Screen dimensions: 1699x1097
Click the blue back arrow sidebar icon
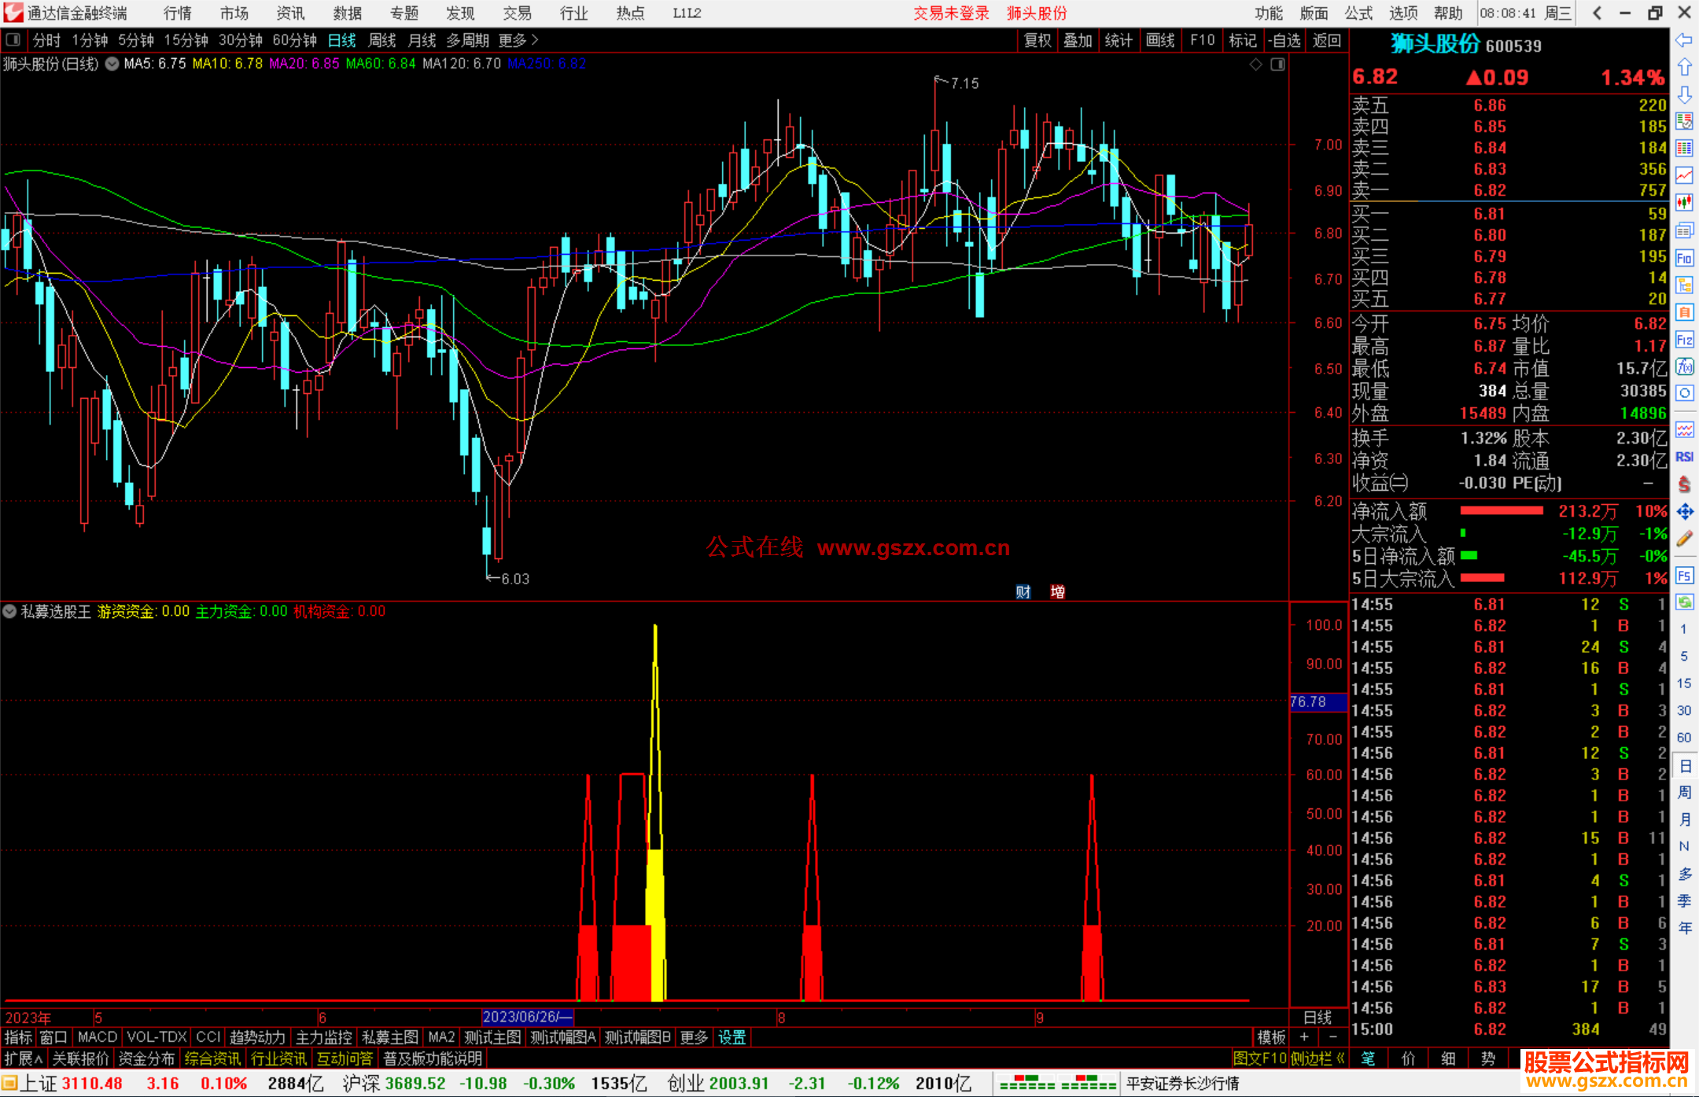click(1684, 39)
